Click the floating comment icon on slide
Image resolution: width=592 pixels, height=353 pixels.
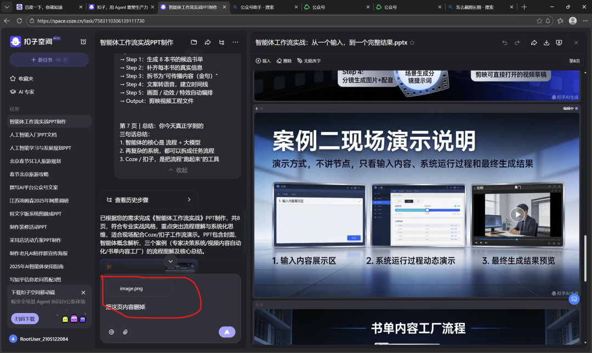(x=574, y=299)
